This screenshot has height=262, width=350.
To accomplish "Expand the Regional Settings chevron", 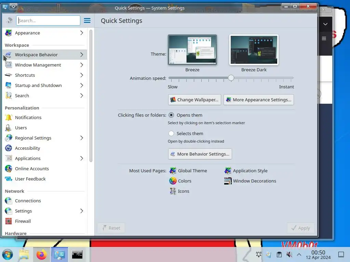I will (82, 138).
